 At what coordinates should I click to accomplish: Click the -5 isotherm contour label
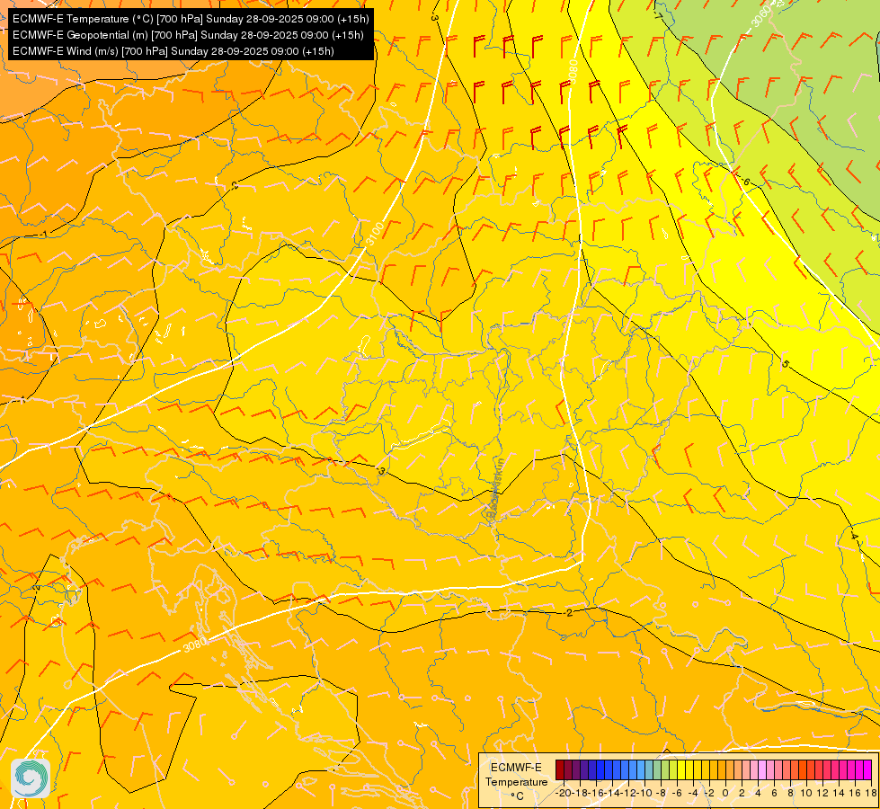click(x=785, y=364)
